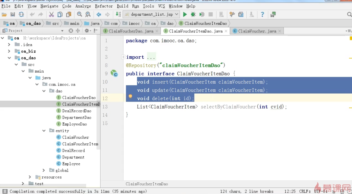Viewport: 352px width, 194px height.
Task: Open the File menu
Action: click(6, 6)
